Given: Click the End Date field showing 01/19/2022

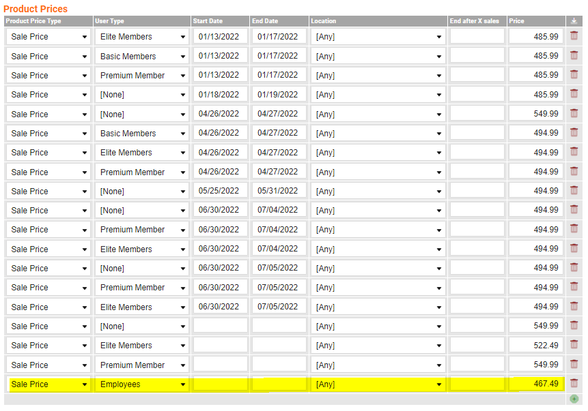Looking at the screenshot, I should pos(279,95).
